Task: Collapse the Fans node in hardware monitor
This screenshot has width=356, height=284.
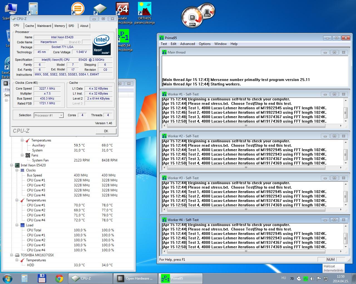Action: click(x=22, y=155)
